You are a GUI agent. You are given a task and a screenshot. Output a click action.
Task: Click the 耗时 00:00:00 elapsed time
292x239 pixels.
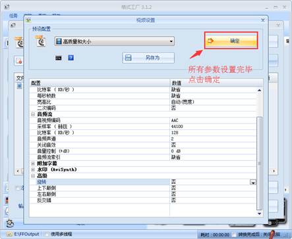click(215, 235)
